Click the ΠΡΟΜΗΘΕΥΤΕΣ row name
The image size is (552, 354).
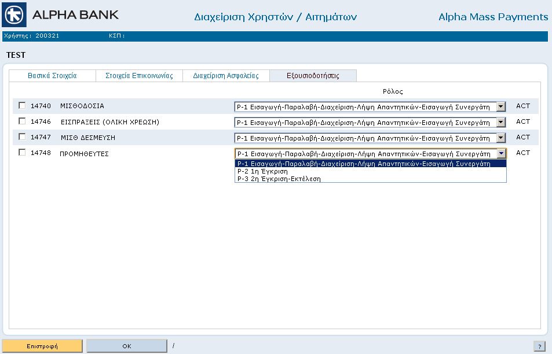coord(84,154)
